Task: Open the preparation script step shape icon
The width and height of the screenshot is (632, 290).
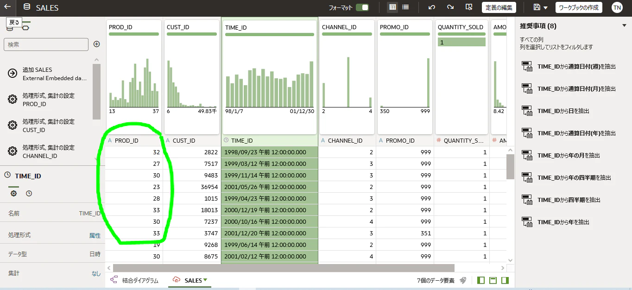Action: point(25,28)
